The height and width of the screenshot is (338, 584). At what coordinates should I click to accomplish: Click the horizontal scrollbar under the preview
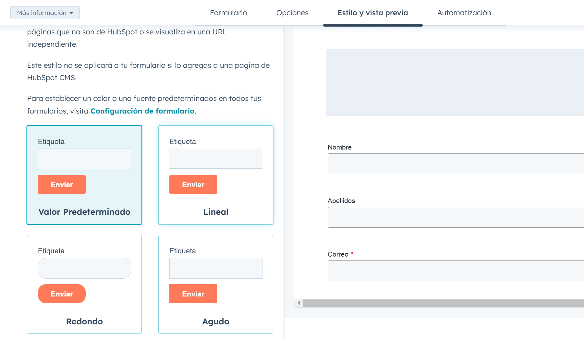(441, 303)
